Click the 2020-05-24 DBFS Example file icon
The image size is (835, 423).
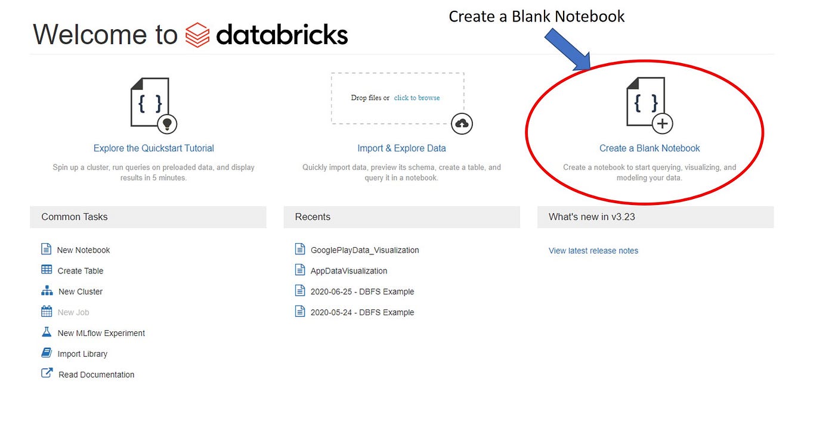300,312
